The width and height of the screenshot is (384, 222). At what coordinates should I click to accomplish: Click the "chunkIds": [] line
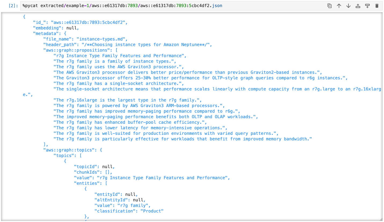(x=93, y=172)
